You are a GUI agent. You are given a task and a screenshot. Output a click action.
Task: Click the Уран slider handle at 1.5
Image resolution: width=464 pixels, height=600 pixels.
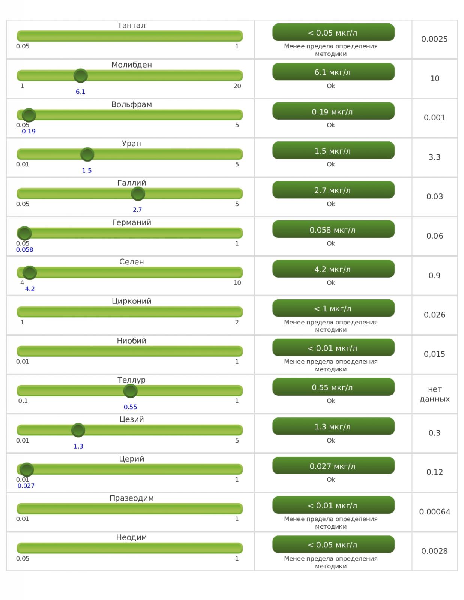pyautogui.click(x=87, y=154)
